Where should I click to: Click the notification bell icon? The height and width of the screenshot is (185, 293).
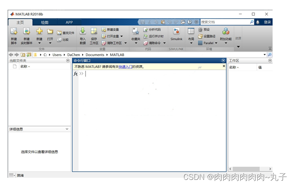point(258,22)
